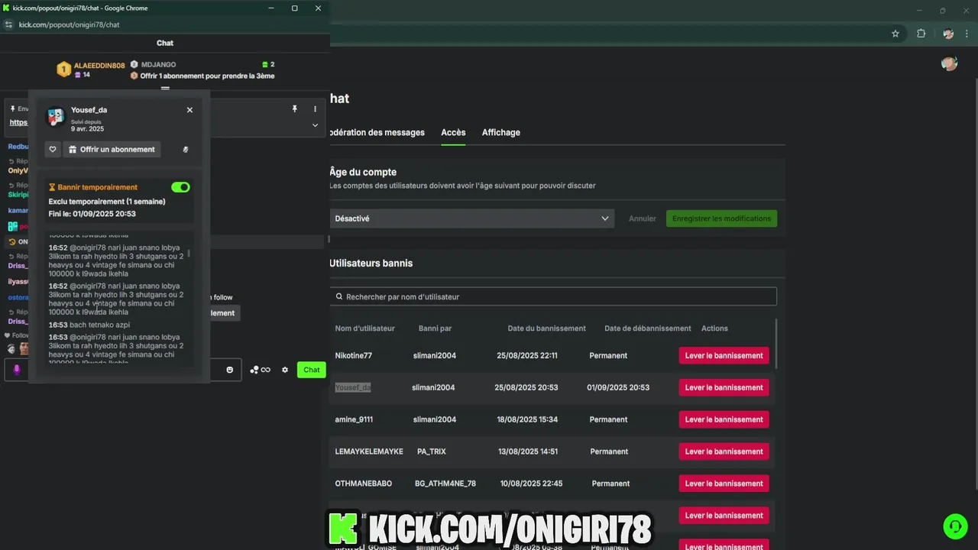Image resolution: width=978 pixels, height=550 pixels.
Task: Click the Date de débannissement column header
Action: coord(647,328)
